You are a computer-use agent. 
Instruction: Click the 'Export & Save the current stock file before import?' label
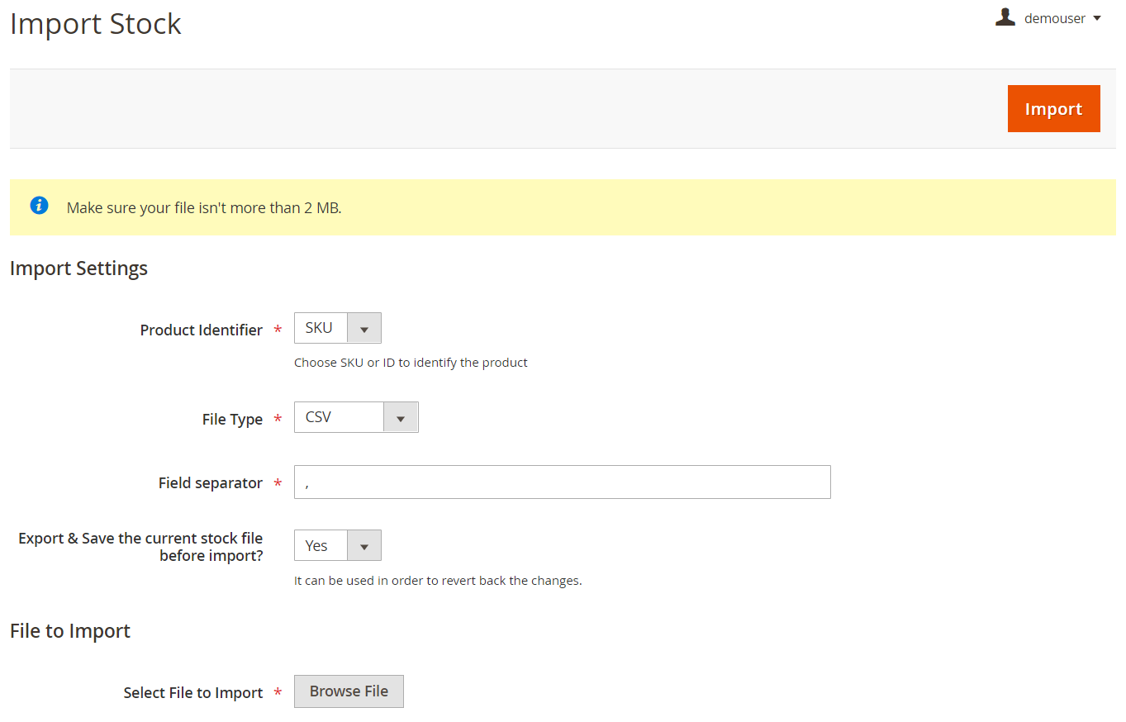click(140, 547)
